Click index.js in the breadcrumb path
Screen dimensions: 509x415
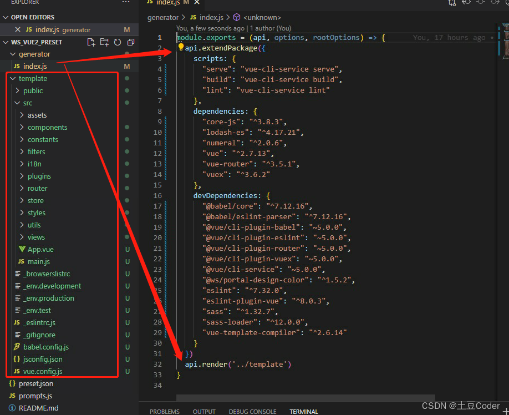point(211,18)
